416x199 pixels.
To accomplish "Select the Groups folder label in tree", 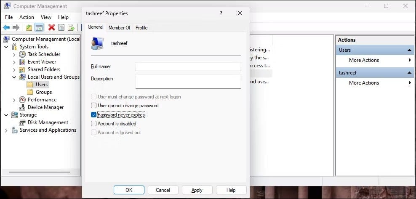I will [x=44, y=92].
